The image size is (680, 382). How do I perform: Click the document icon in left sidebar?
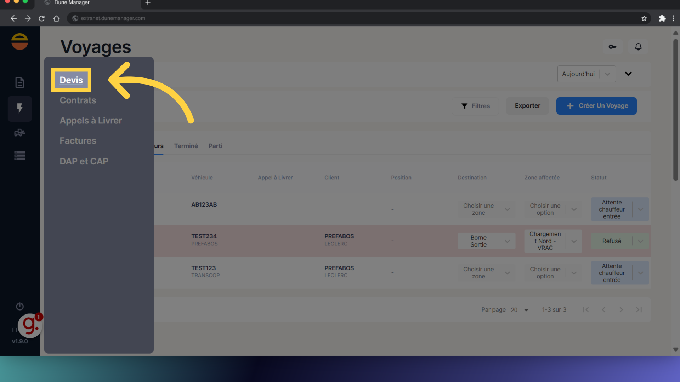[x=20, y=82]
